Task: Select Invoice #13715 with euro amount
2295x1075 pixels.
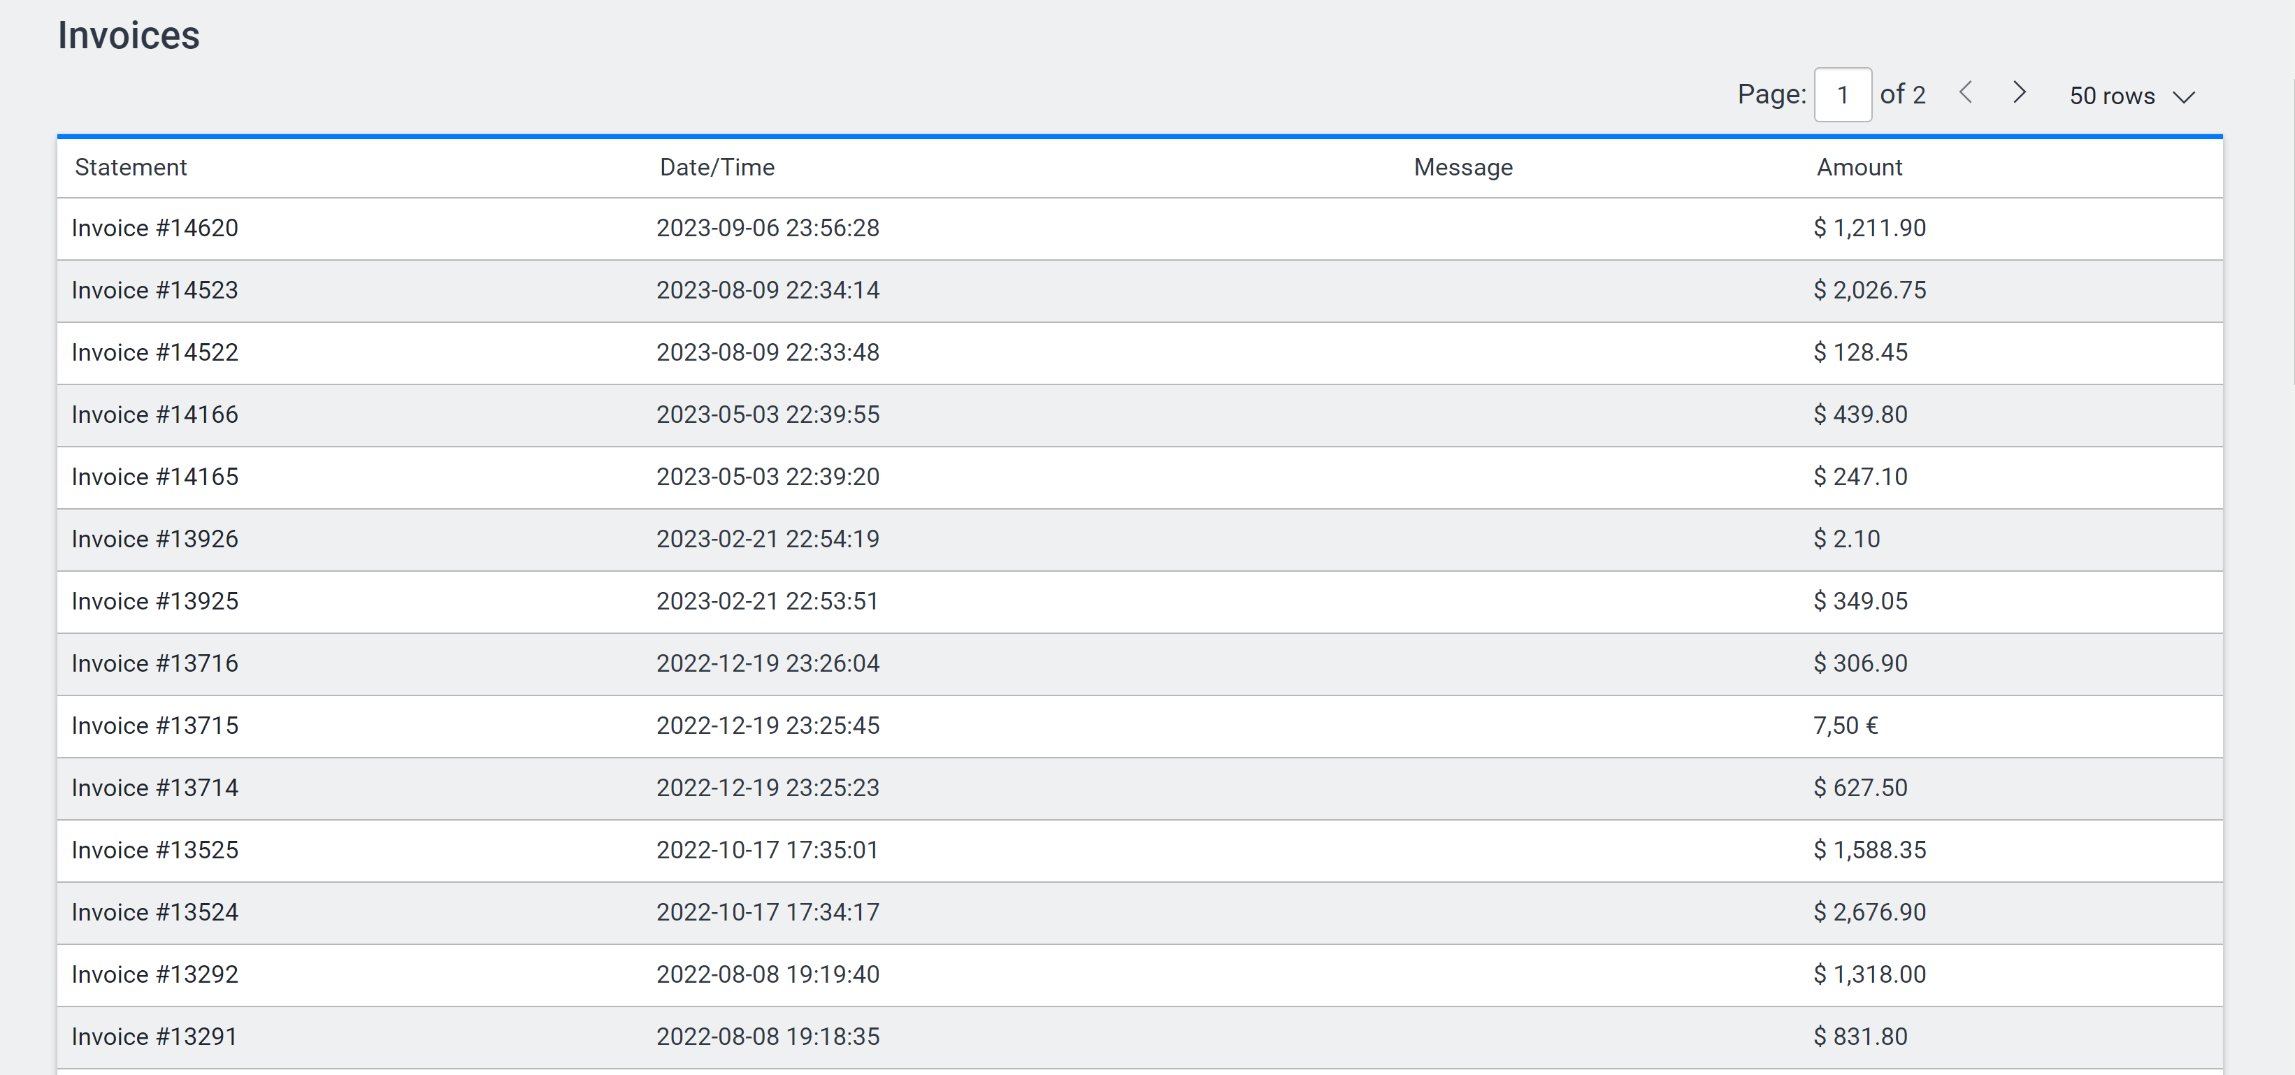Action: pyautogui.click(x=155, y=727)
